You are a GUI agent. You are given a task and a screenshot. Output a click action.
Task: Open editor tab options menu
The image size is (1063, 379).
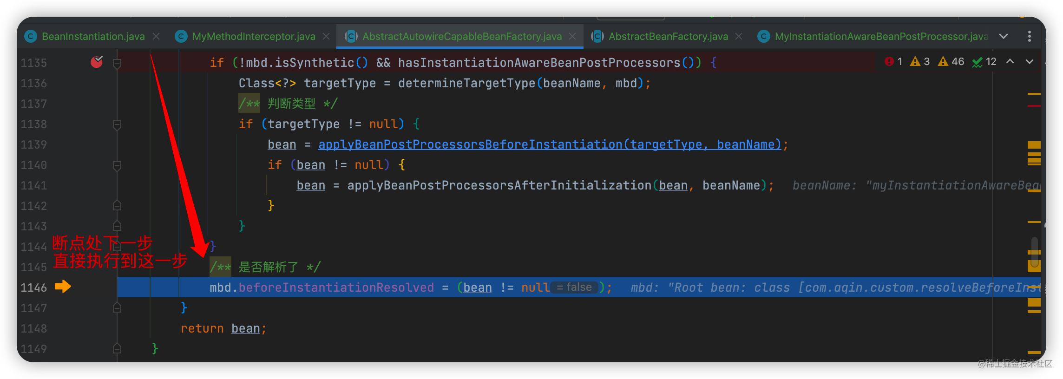pos(1030,36)
